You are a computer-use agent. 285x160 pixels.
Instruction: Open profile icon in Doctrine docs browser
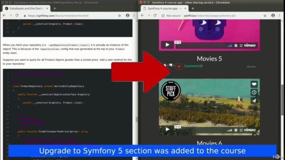(x=128, y=16)
